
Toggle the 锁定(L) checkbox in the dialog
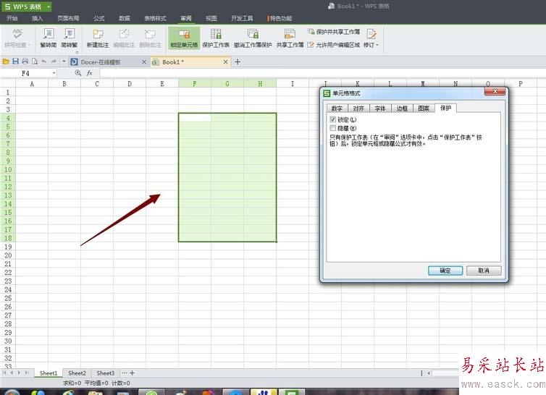coord(333,119)
